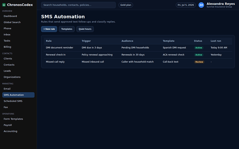The image size is (239, 149).
Task: Click the Alexandra Reyes user name
Action: click(221, 4)
